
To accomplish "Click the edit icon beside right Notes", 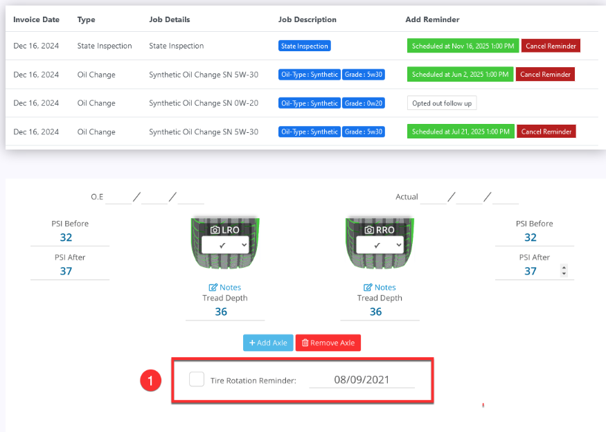I will coord(368,287).
